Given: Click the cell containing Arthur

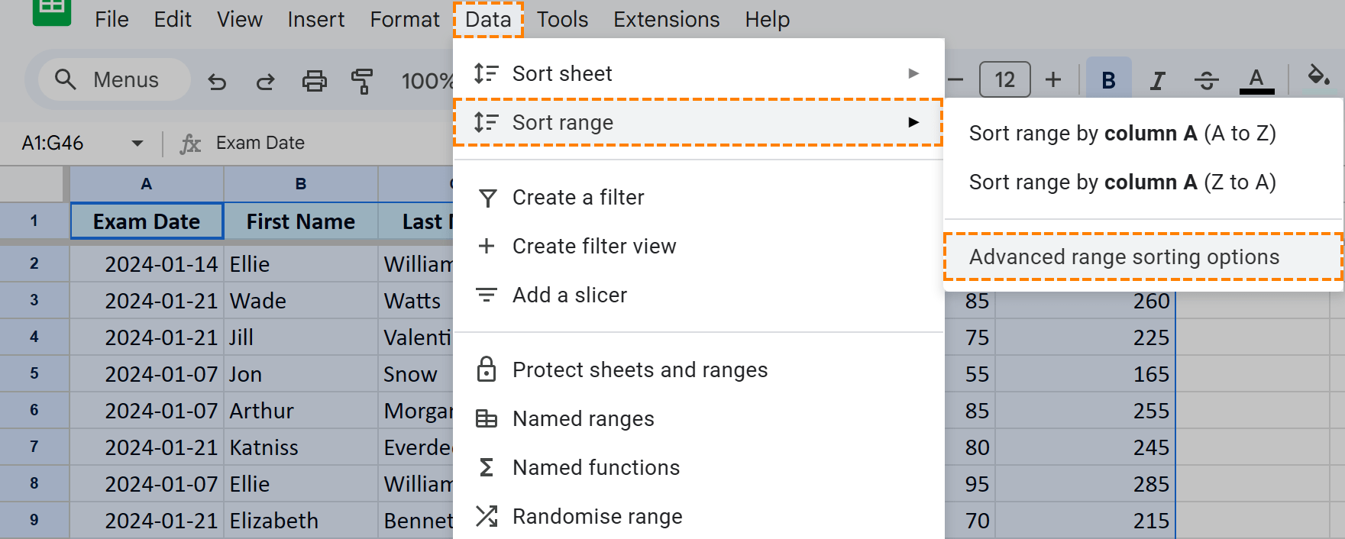Looking at the screenshot, I should [301, 411].
